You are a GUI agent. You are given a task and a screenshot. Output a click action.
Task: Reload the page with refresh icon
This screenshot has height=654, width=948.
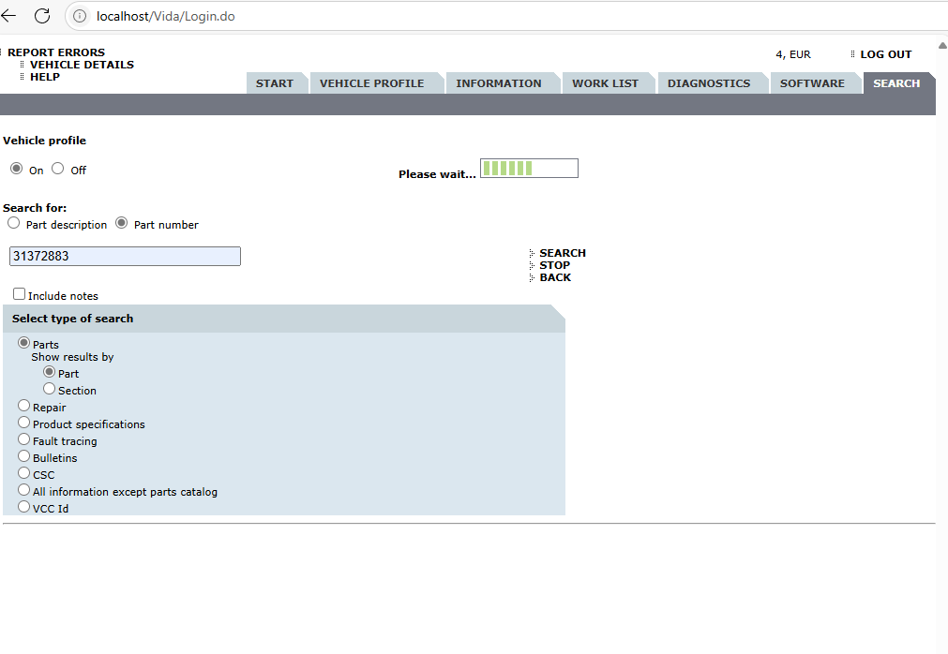(42, 16)
